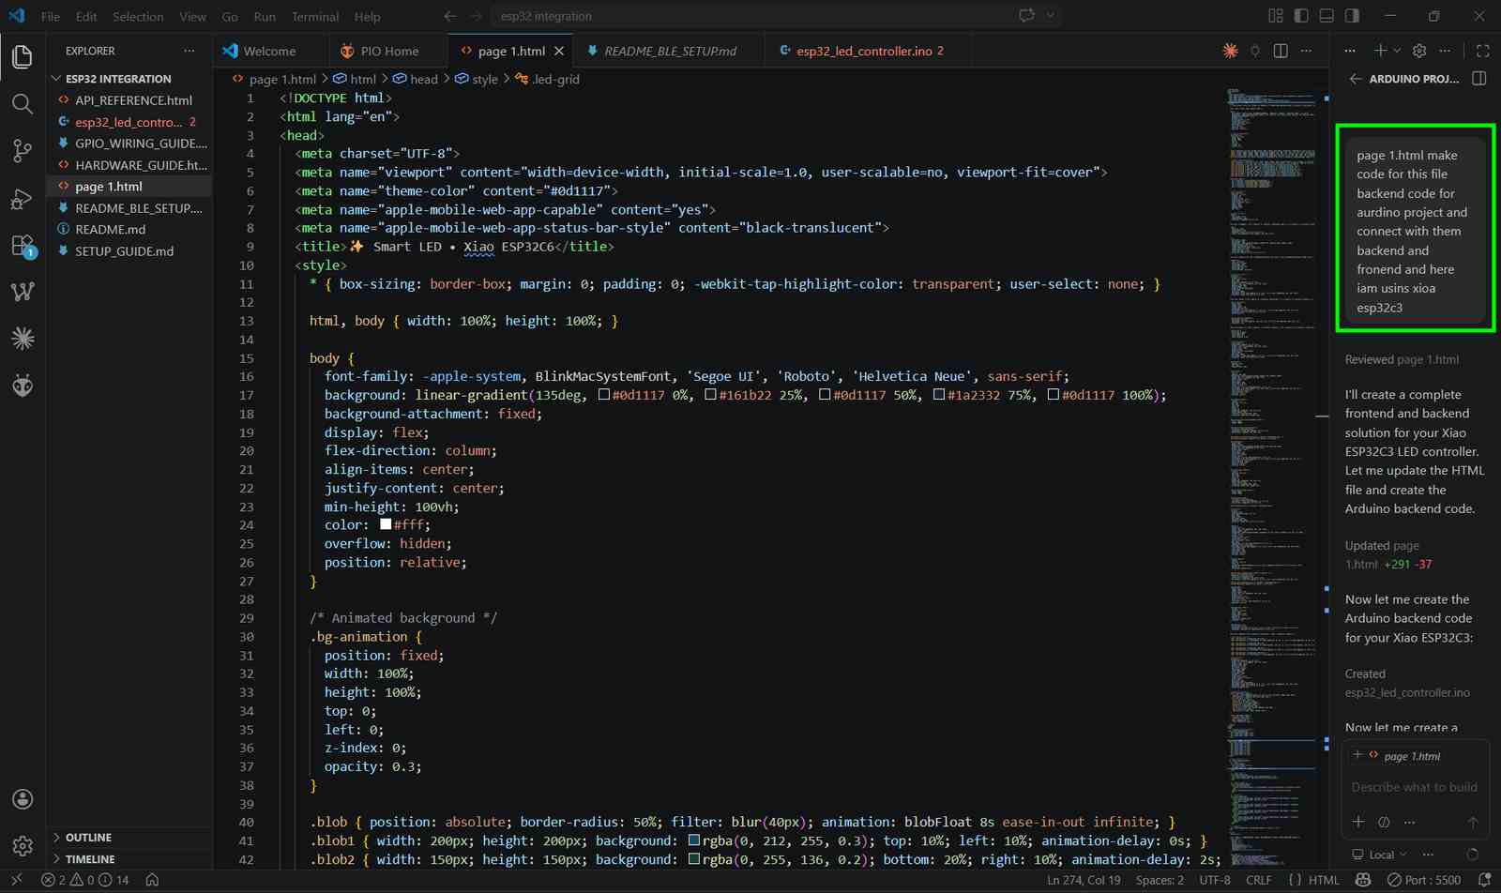Click the Copilot icon in status bar
This screenshot has height=893, width=1501.
(x=1363, y=880)
